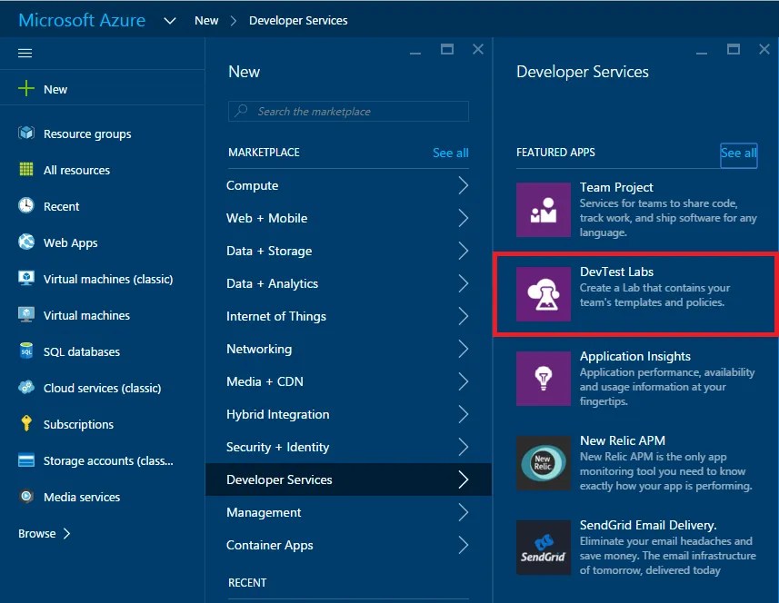This screenshot has height=603, width=779.
Task: Open the DevTest Labs title
Action: tap(616, 272)
